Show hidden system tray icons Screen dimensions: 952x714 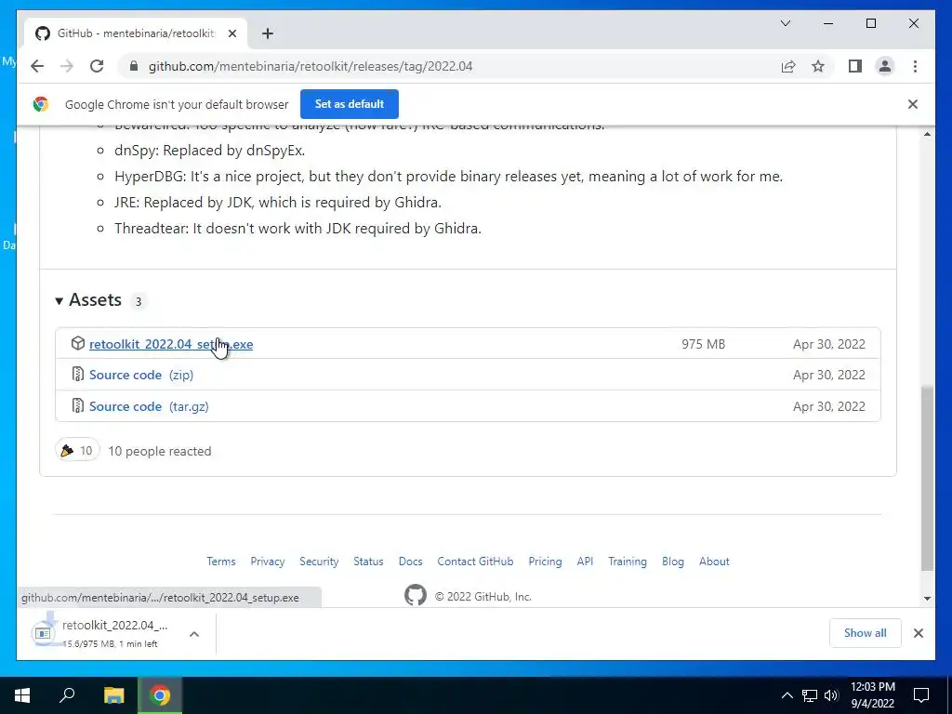pyautogui.click(x=787, y=695)
